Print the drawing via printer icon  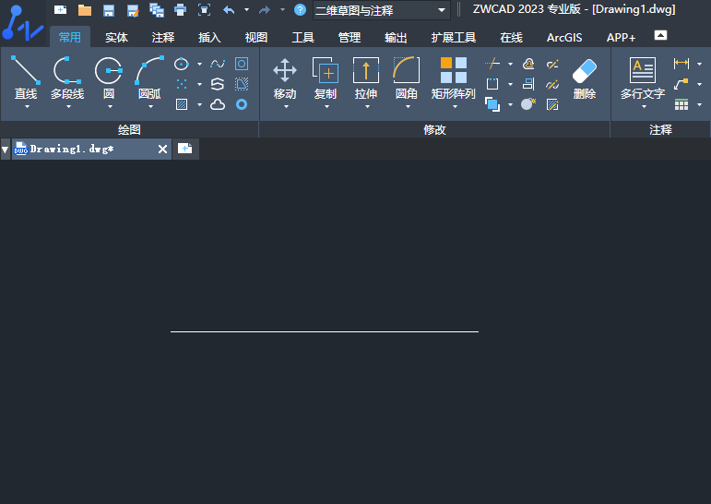click(x=181, y=9)
